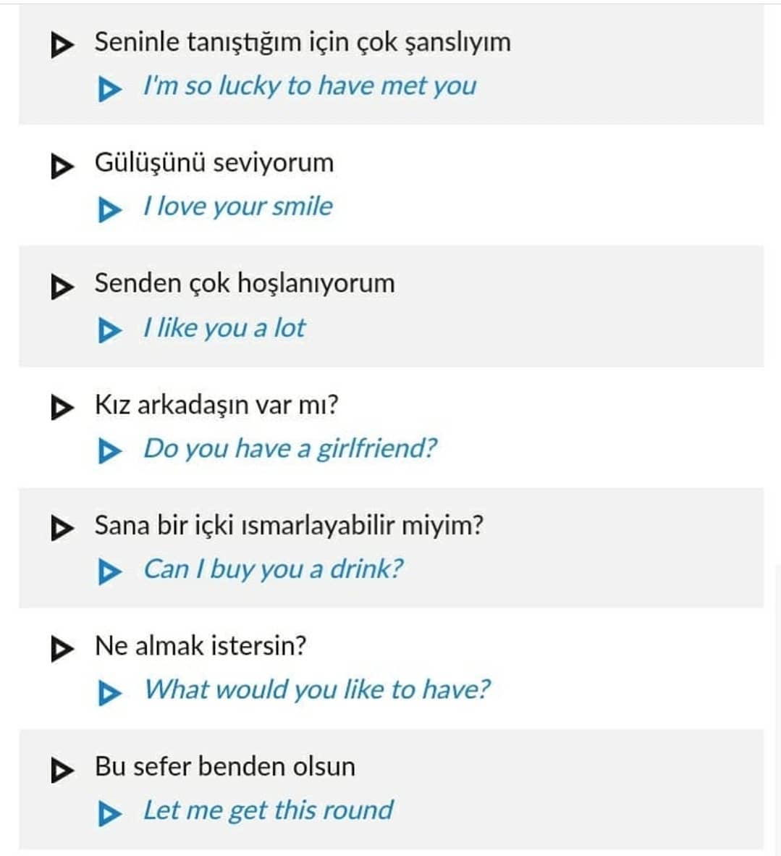The height and width of the screenshot is (856, 781).
Task: Play blue icon beside 'I love your smile'
Action: [x=110, y=210]
